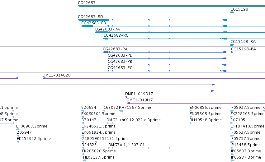Open transcript CG42683-RB label
The height and width of the screenshot is (162, 265).
point(94,23)
